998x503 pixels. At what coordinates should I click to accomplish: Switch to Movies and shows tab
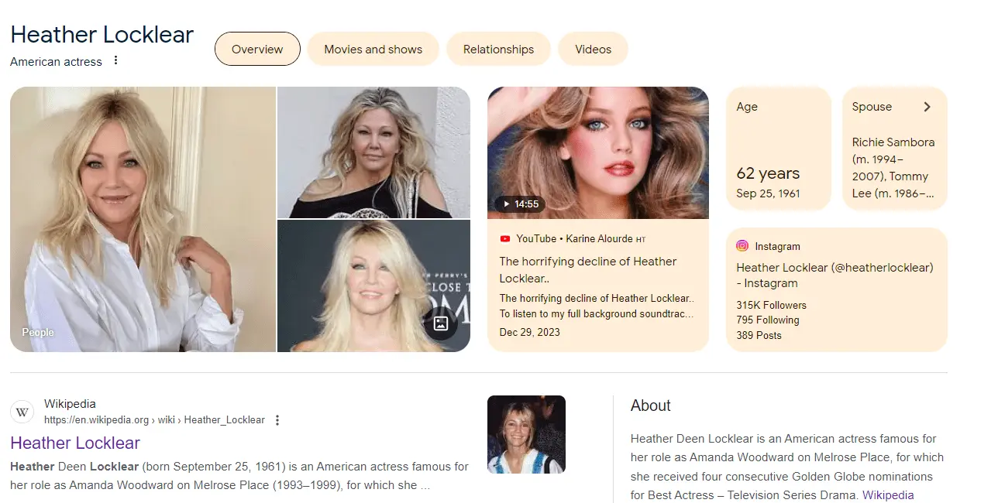coord(373,50)
